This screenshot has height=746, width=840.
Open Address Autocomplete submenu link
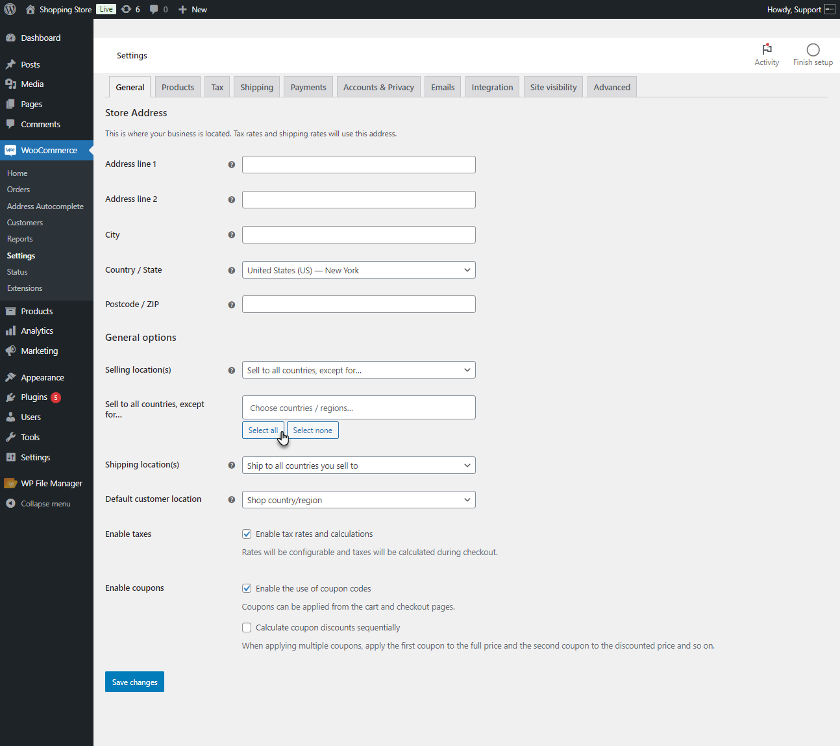[x=45, y=206]
